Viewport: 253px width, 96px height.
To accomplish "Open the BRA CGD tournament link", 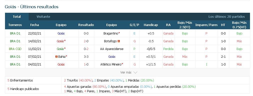I will tap(15, 49).
